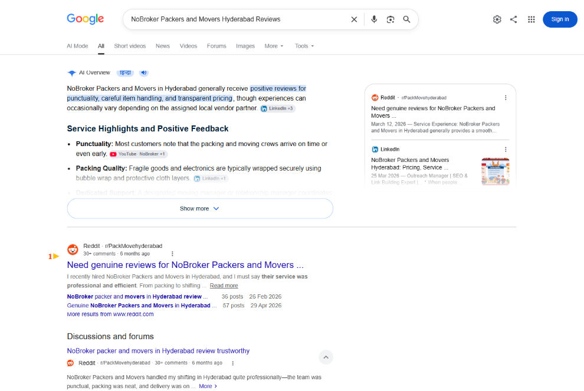
Task: Open Reddit card 'Need genuine reviews' source
Action: point(433,112)
